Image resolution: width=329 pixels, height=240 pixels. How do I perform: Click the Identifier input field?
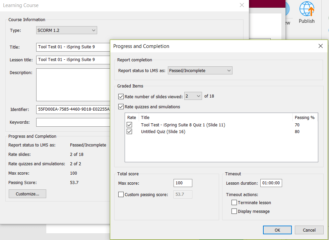tap(73, 109)
